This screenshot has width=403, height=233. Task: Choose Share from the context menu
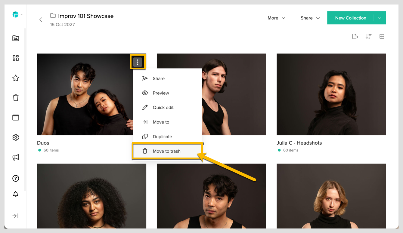(x=167, y=78)
